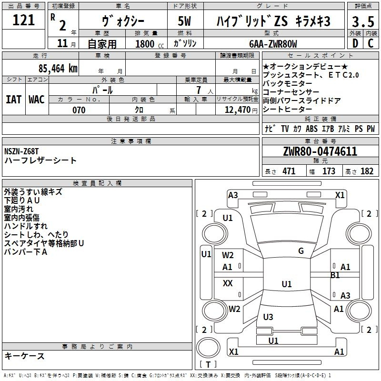Select chassis number ZWR80-0474611

pos(320,152)
